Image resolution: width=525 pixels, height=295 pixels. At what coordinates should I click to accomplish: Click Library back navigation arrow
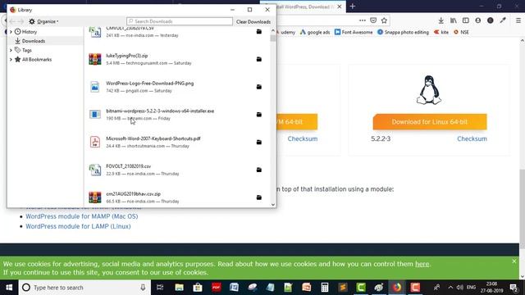tap(12, 21)
